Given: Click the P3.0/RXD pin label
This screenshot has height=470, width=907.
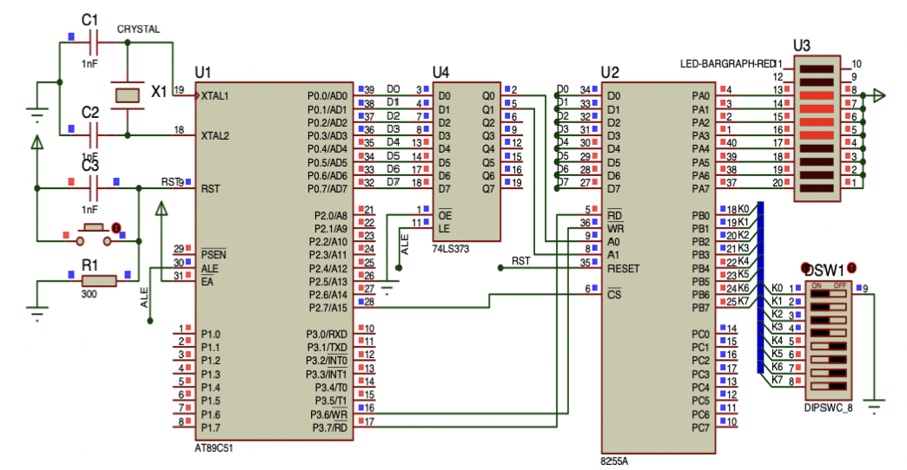Looking at the screenshot, I should [327, 335].
